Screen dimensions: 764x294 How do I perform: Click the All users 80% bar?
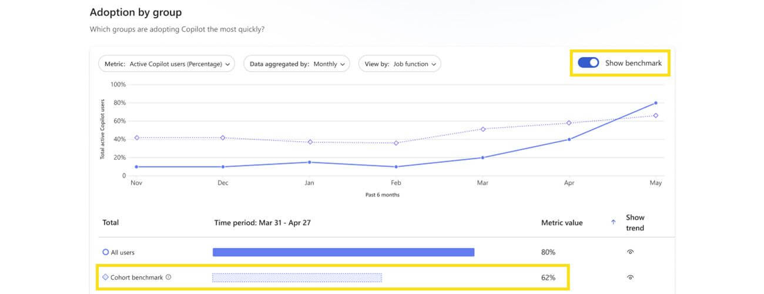point(343,252)
